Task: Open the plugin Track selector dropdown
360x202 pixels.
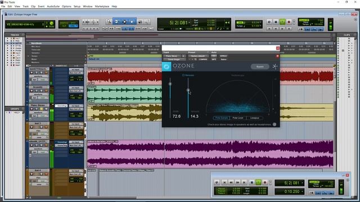Action: [172, 56]
